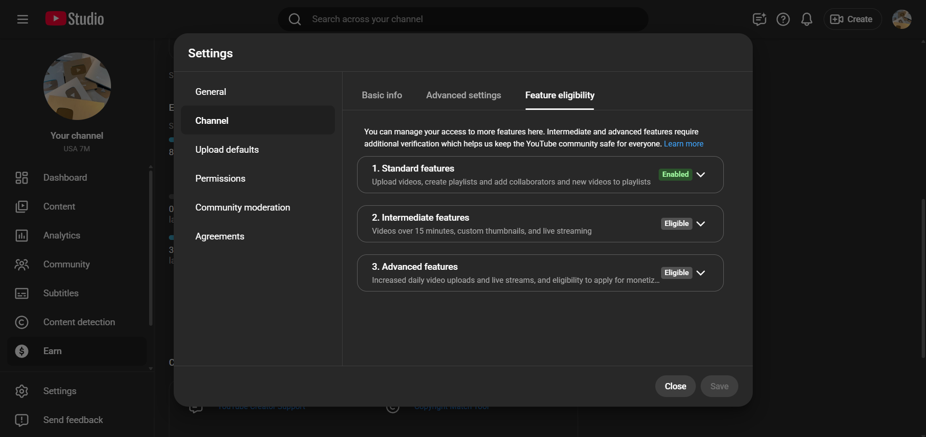Open the Earn section
This screenshot has width=926, height=437.
[x=52, y=351]
